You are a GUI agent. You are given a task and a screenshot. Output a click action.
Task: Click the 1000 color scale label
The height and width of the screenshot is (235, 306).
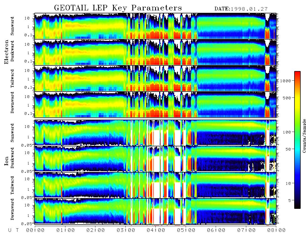click(285, 81)
